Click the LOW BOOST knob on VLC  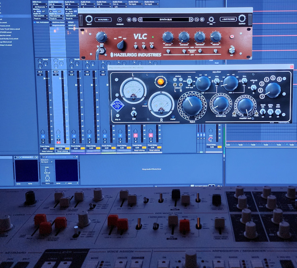click(184, 37)
